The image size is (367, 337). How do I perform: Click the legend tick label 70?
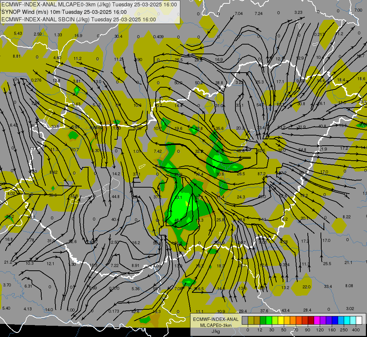click(x=296, y=330)
